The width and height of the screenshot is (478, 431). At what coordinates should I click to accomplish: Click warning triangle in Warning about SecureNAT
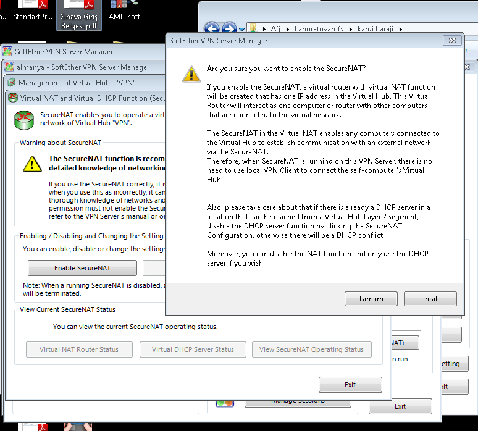pos(32,164)
